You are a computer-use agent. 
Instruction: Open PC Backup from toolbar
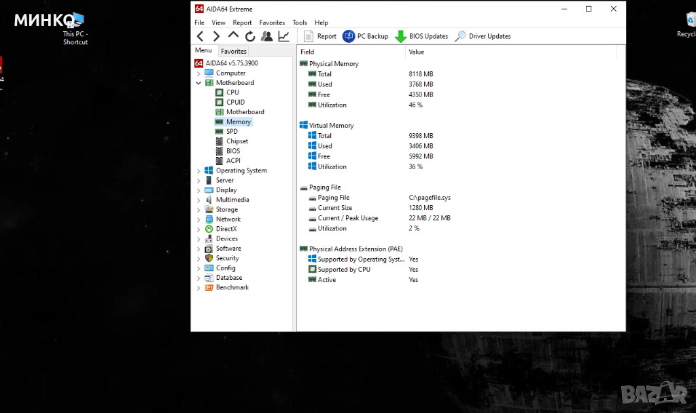tap(365, 36)
